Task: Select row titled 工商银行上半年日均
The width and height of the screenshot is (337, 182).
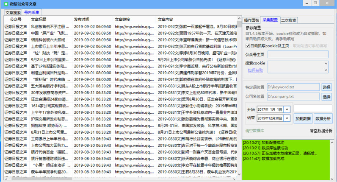Action: (x=120, y=139)
